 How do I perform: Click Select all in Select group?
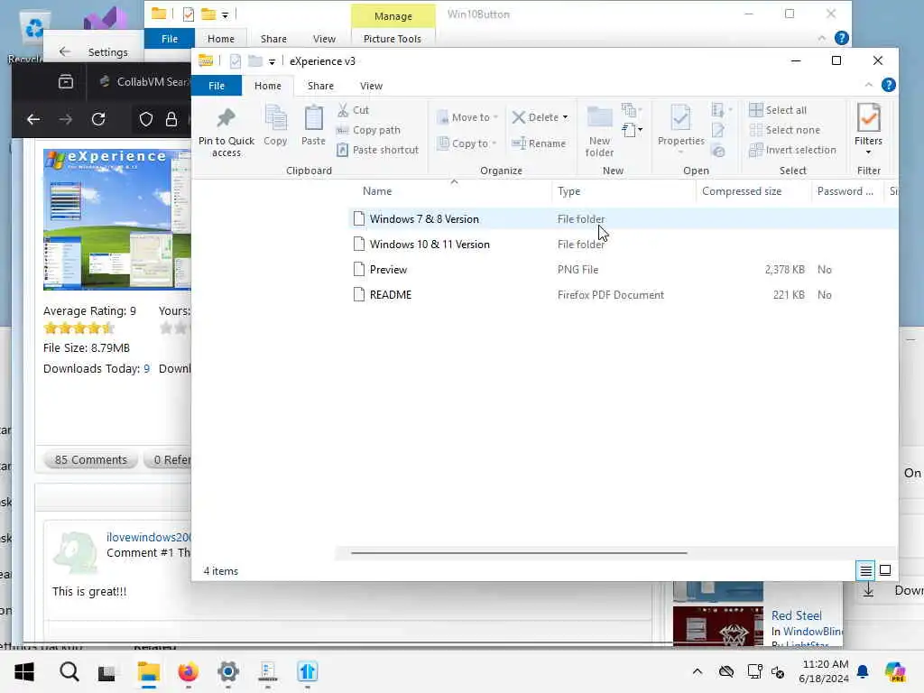pyautogui.click(x=778, y=110)
